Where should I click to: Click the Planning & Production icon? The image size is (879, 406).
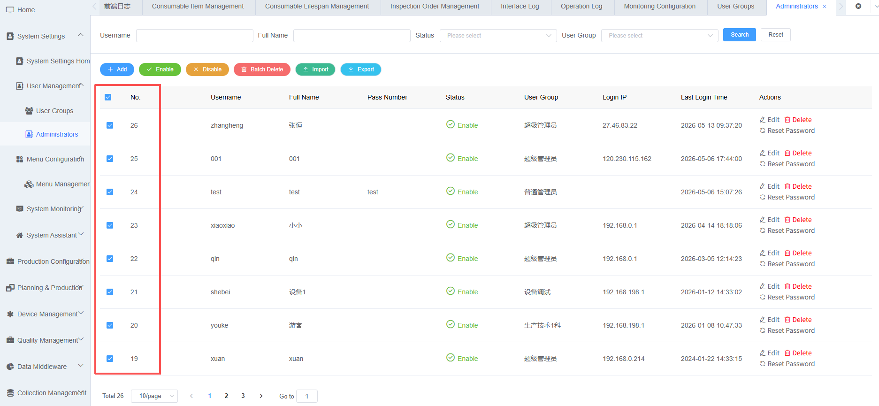10,288
